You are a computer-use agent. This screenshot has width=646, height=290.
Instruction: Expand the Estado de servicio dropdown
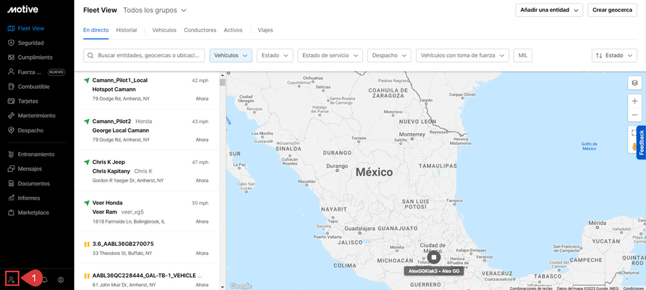[x=330, y=56]
